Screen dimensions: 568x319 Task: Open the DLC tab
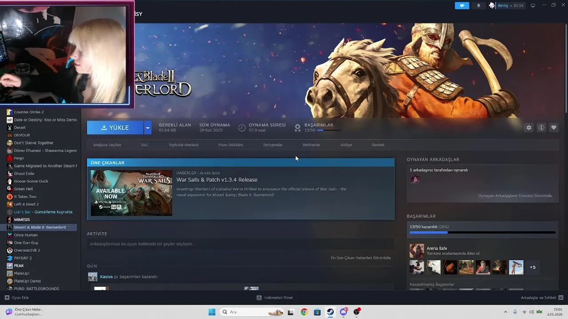(145, 145)
